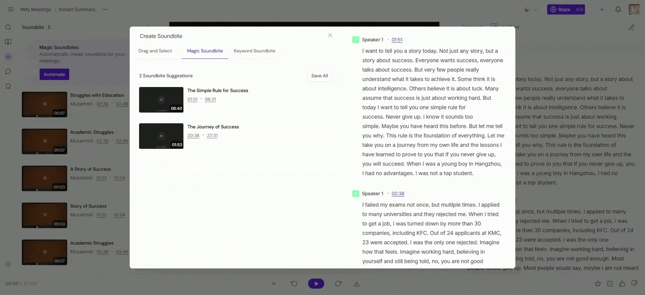The width and height of the screenshot is (645, 295).
Task: Switch to Keyword Soundbite tab
Action: click(x=255, y=51)
